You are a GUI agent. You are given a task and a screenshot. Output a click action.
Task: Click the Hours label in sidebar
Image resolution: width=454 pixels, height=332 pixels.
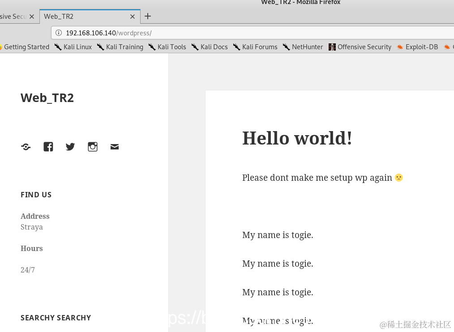pos(31,248)
